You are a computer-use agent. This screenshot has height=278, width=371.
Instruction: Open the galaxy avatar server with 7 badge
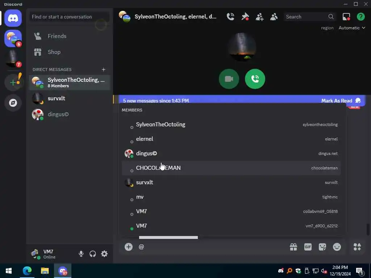[13, 59]
